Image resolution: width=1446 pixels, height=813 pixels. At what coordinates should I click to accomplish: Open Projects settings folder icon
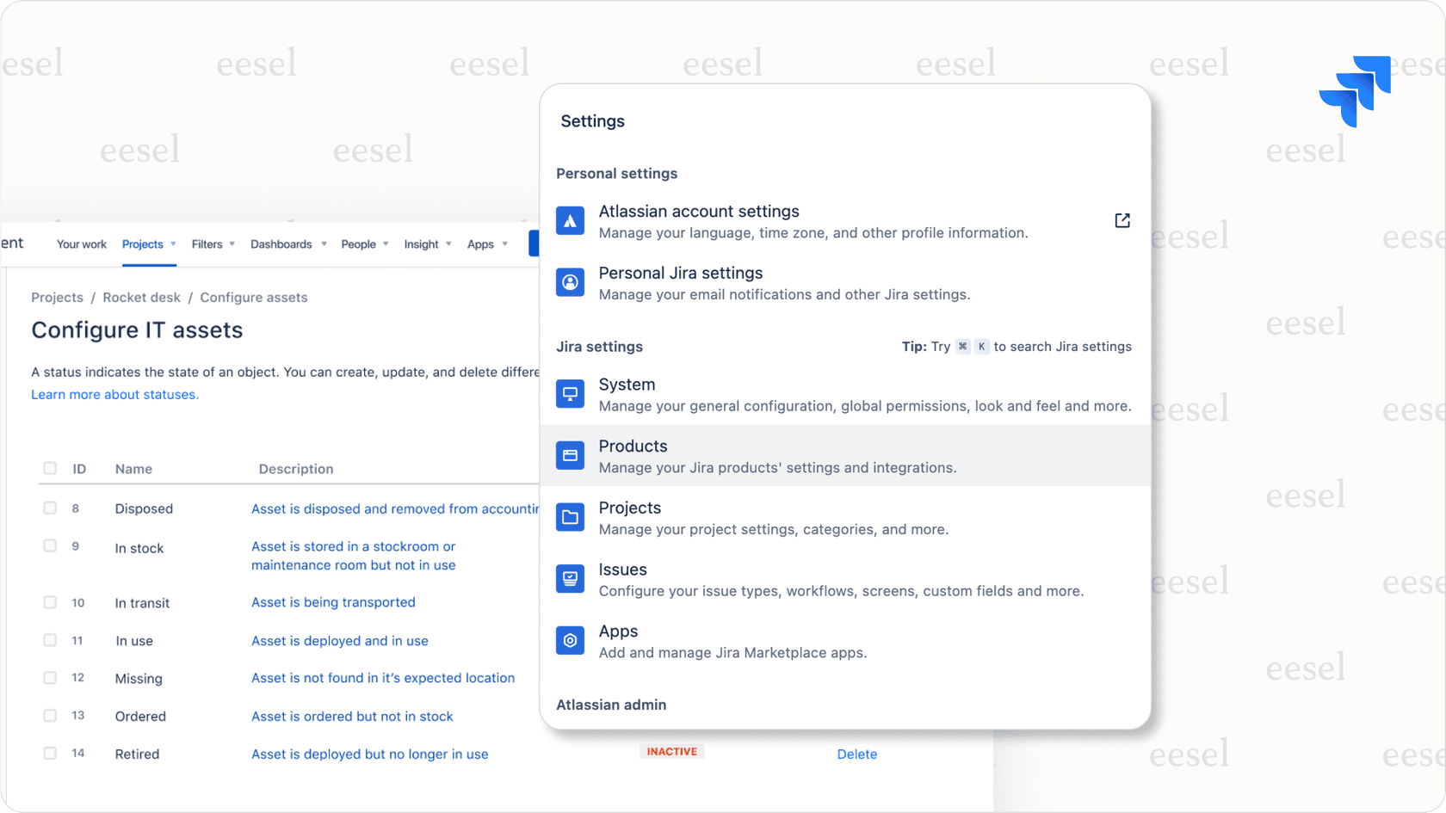point(570,517)
